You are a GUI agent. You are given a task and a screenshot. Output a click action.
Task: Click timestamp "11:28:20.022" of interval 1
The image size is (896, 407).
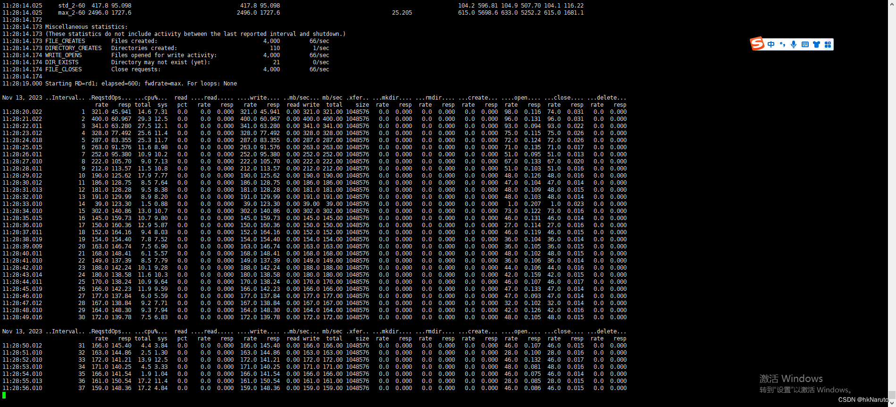point(22,112)
